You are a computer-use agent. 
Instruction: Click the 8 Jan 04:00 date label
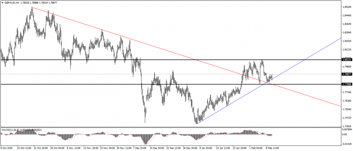[206, 148]
